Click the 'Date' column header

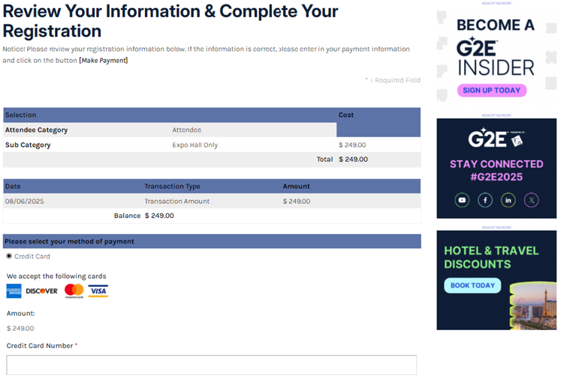click(13, 187)
